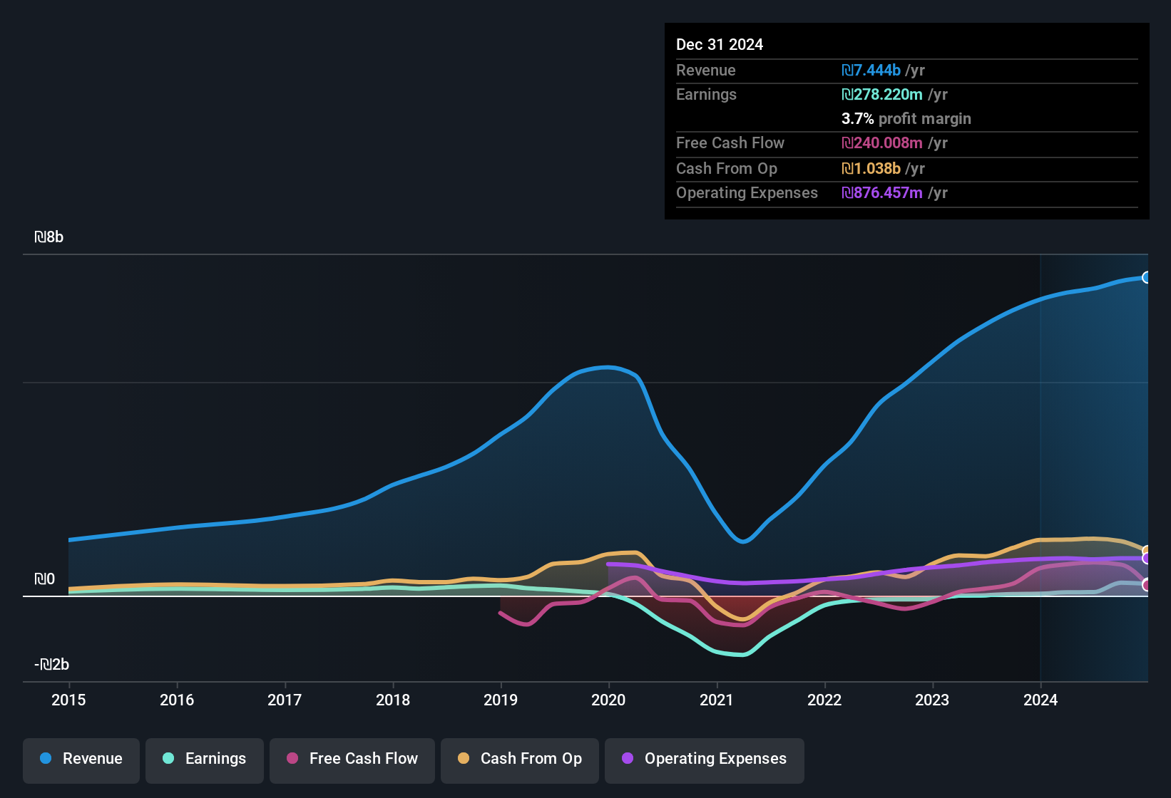
Task: Select the 2021 x-axis label
Action: [x=717, y=700]
